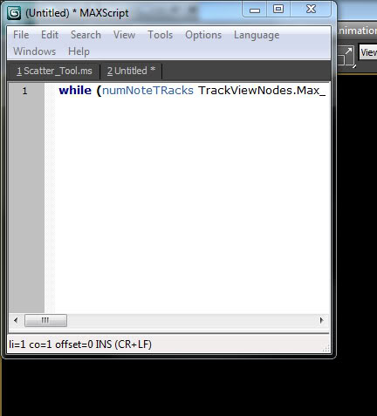Select the 2 Untitled * tab
The height and width of the screenshot is (416, 377).
tap(131, 71)
